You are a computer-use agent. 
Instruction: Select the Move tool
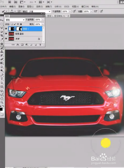[x=2, y=20]
